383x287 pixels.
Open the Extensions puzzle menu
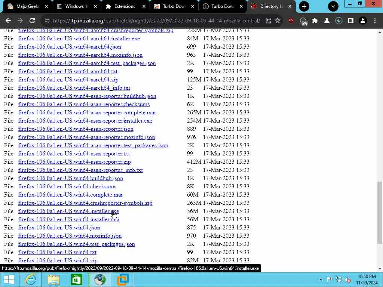[315, 21]
